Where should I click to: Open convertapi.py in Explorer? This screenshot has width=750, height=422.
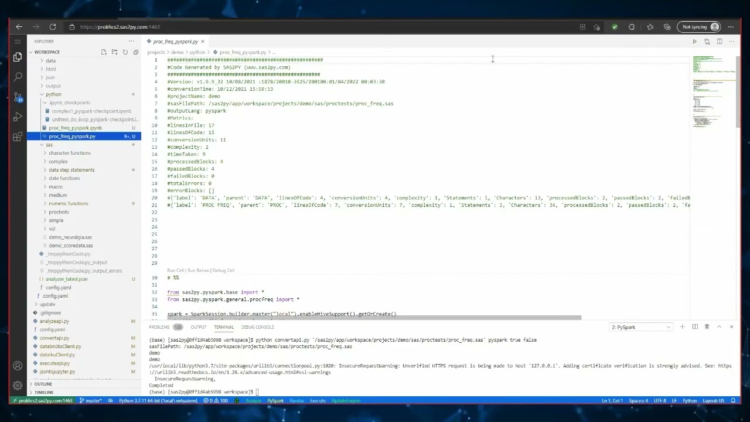tap(54, 338)
